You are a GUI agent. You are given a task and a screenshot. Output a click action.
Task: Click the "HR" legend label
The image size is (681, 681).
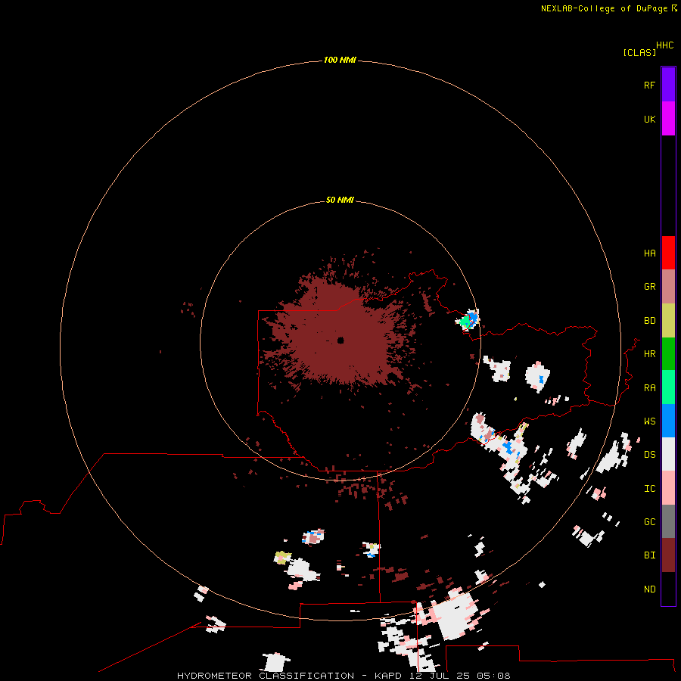tap(649, 354)
